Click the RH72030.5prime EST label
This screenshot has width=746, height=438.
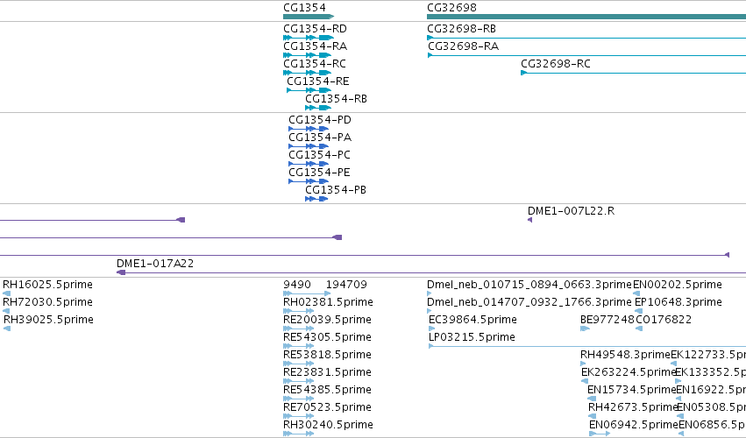47,302
